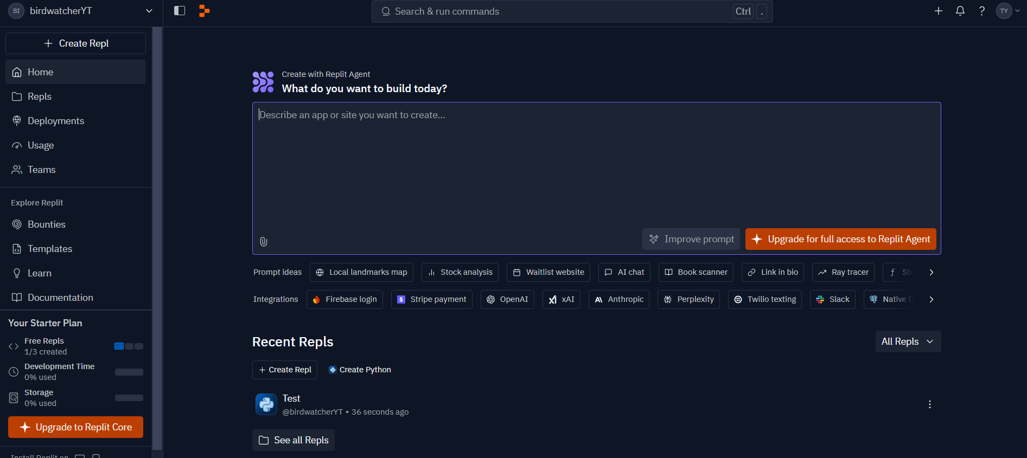The image size is (1027, 458).
Task: Click the Create Repl sidebar button
Action: pos(75,43)
